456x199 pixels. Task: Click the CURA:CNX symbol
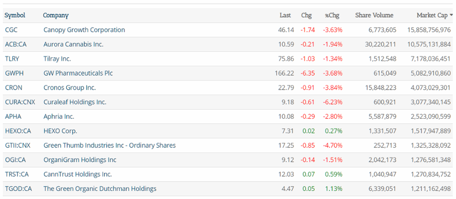(20, 102)
